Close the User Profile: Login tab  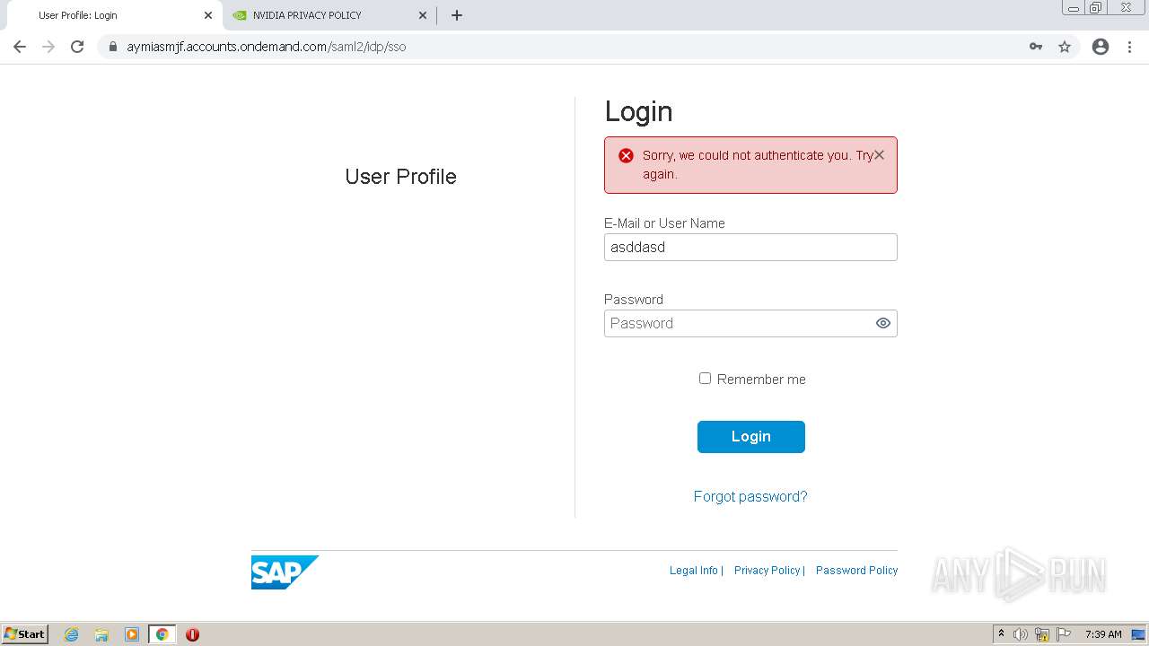208,15
